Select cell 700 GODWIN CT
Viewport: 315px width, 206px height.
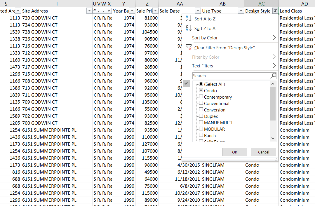point(57,123)
